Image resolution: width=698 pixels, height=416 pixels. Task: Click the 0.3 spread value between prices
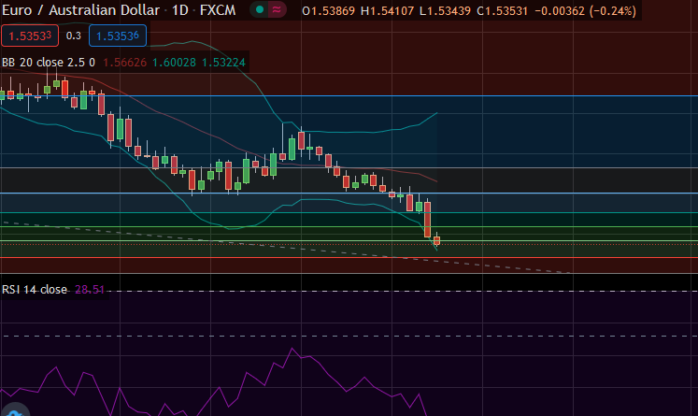click(x=74, y=36)
